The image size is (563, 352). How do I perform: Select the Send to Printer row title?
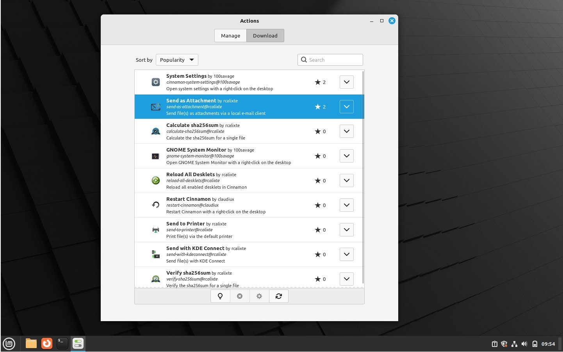[x=185, y=223]
